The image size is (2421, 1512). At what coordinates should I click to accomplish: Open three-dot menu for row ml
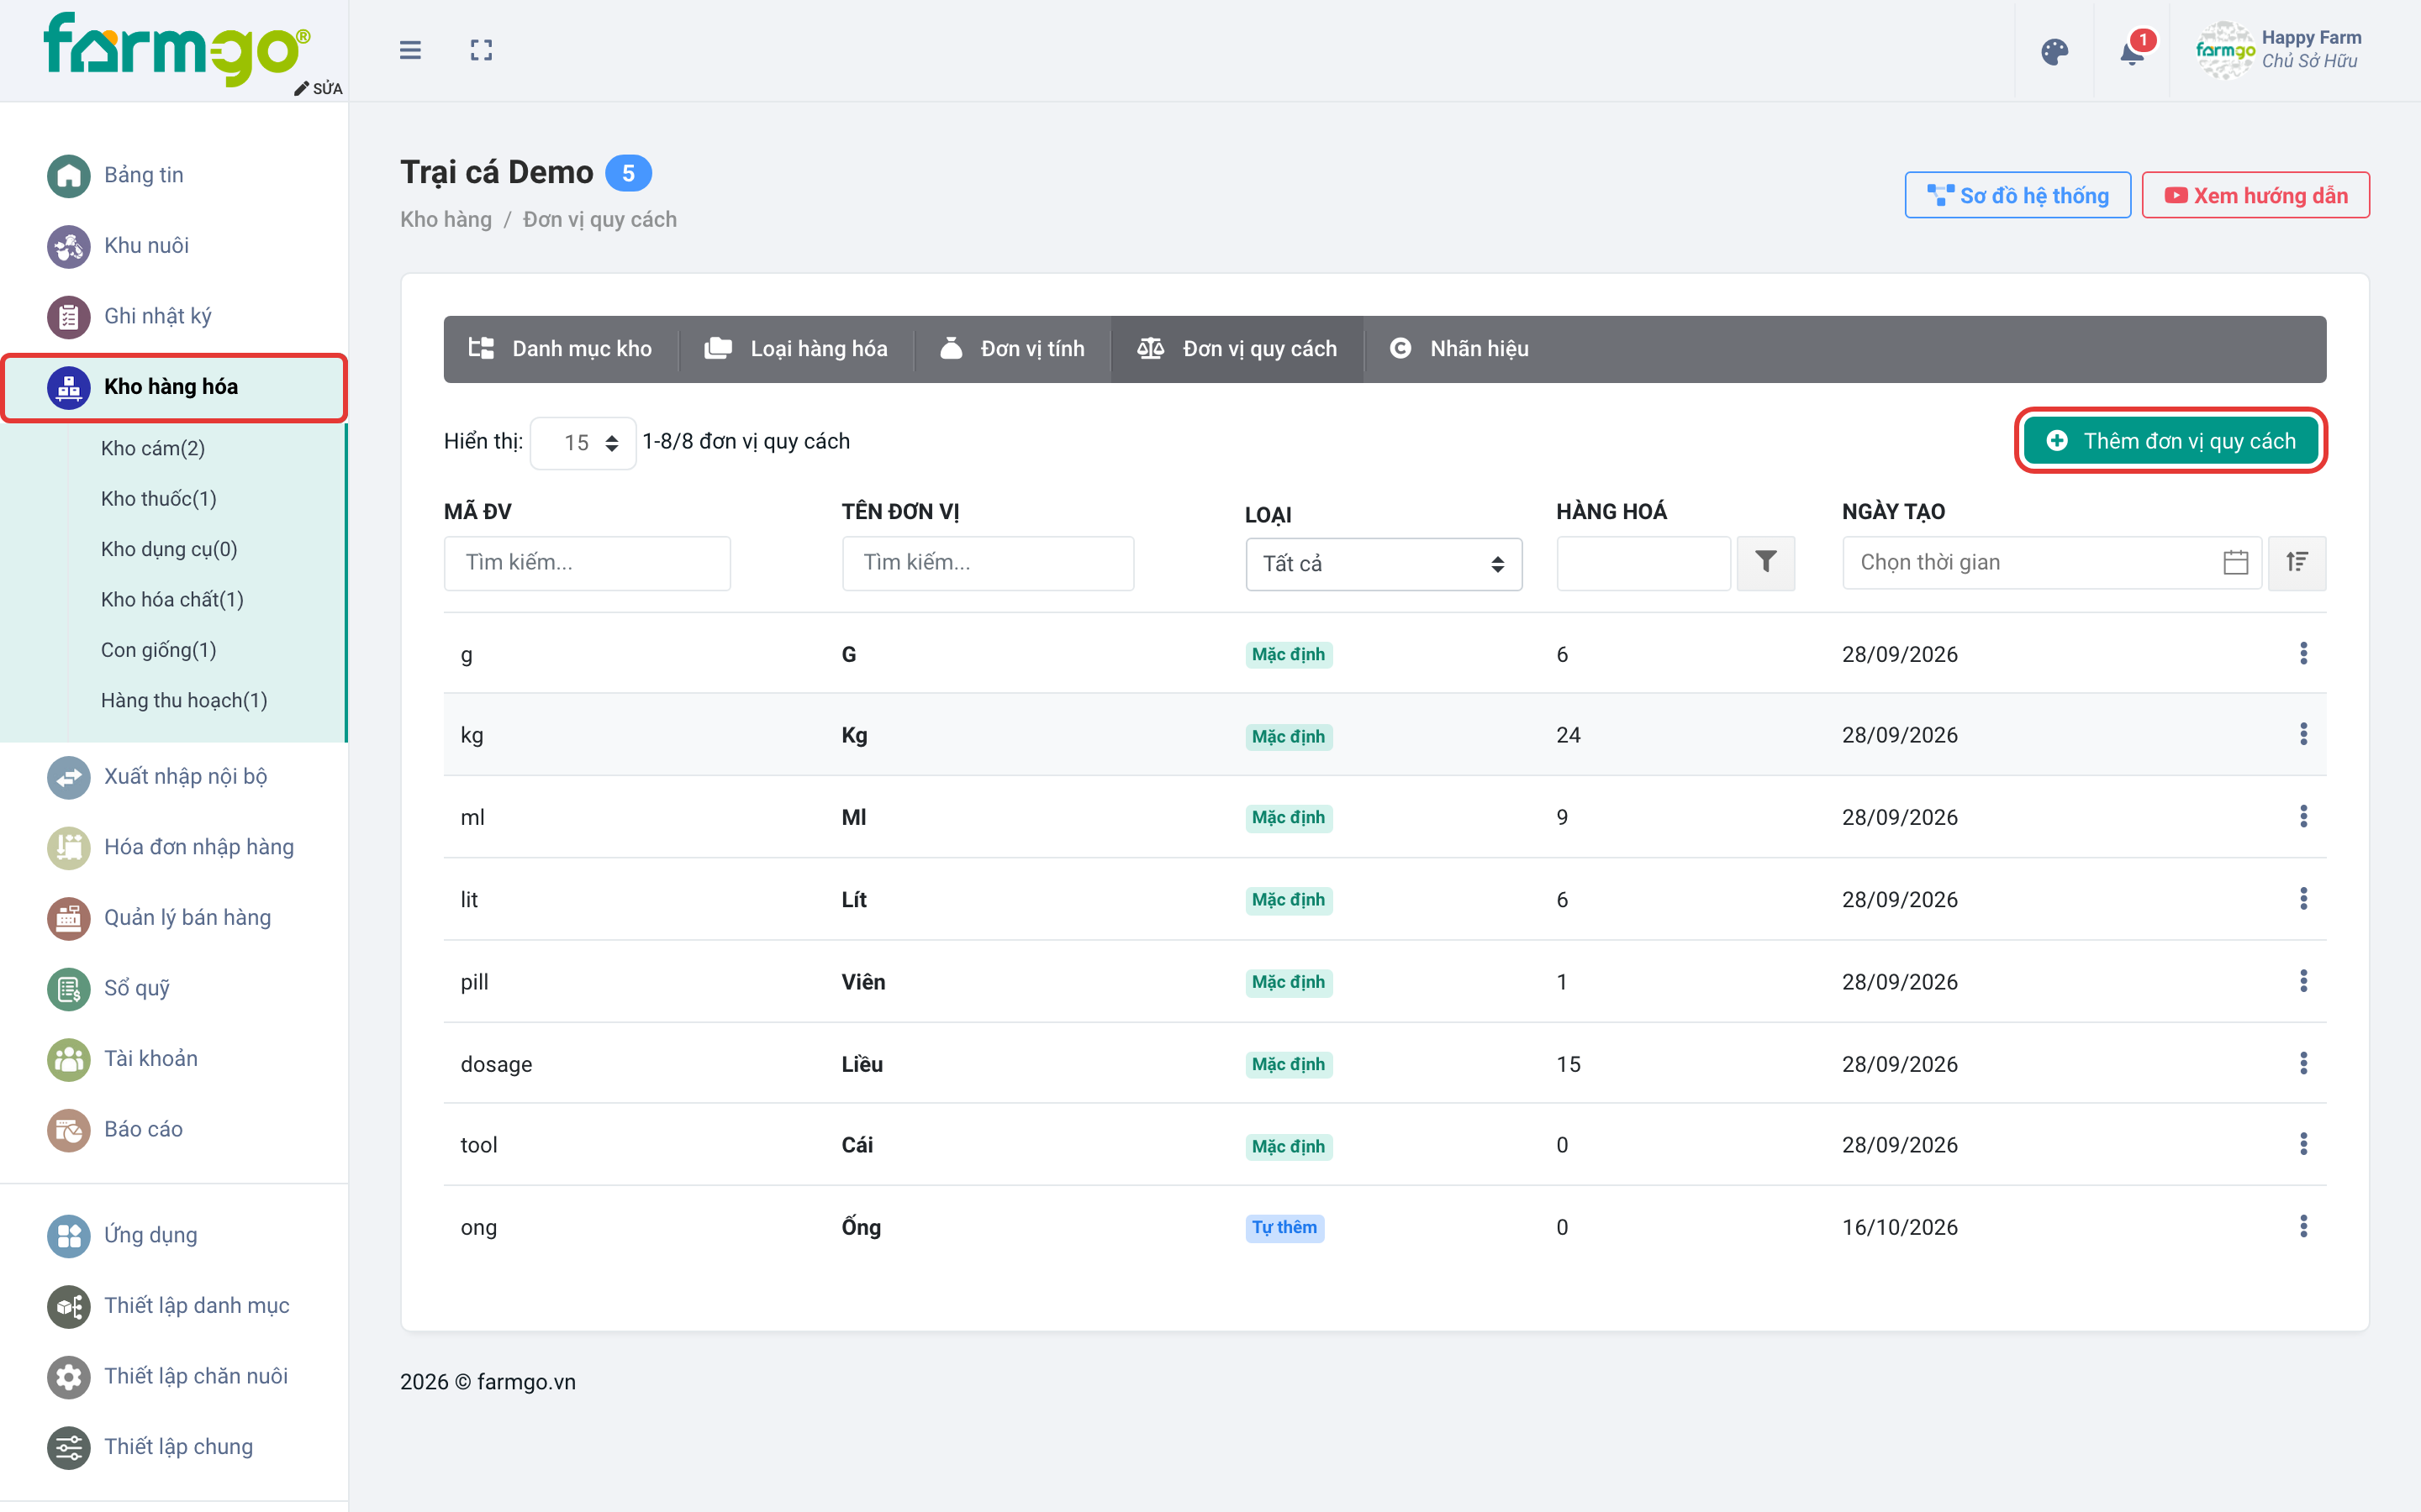point(2303,817)
